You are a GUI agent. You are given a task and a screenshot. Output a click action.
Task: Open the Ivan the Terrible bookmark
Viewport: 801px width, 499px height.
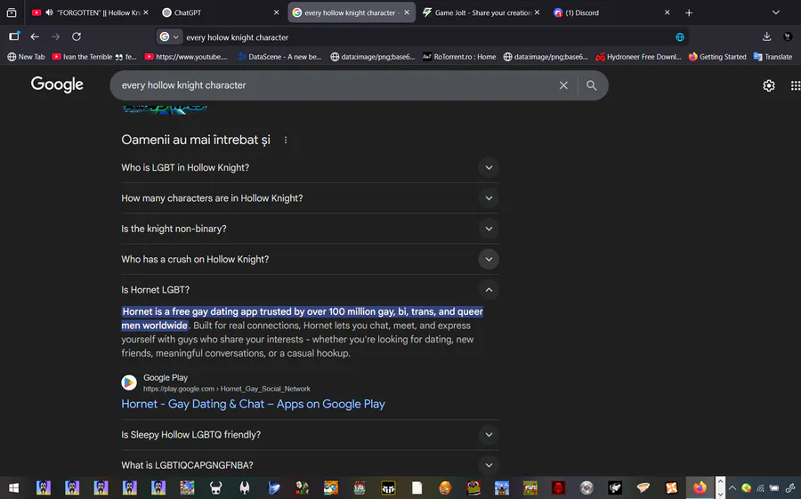pyautogui.click(x=94, y=57)
